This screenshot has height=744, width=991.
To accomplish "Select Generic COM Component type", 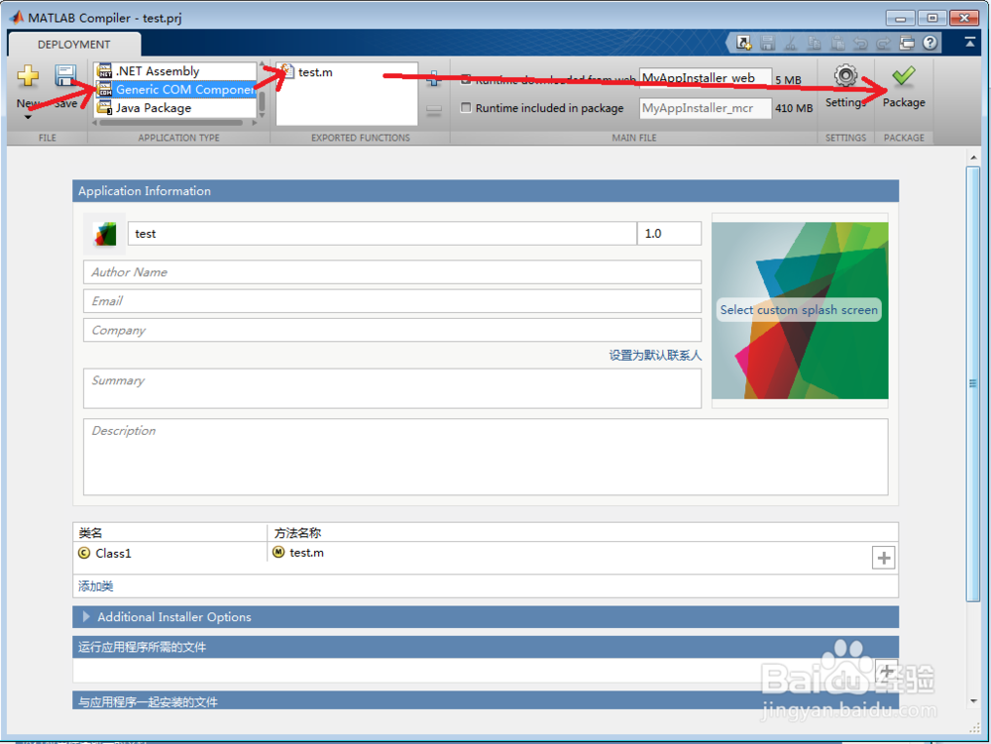I will (x=175, y=90).
